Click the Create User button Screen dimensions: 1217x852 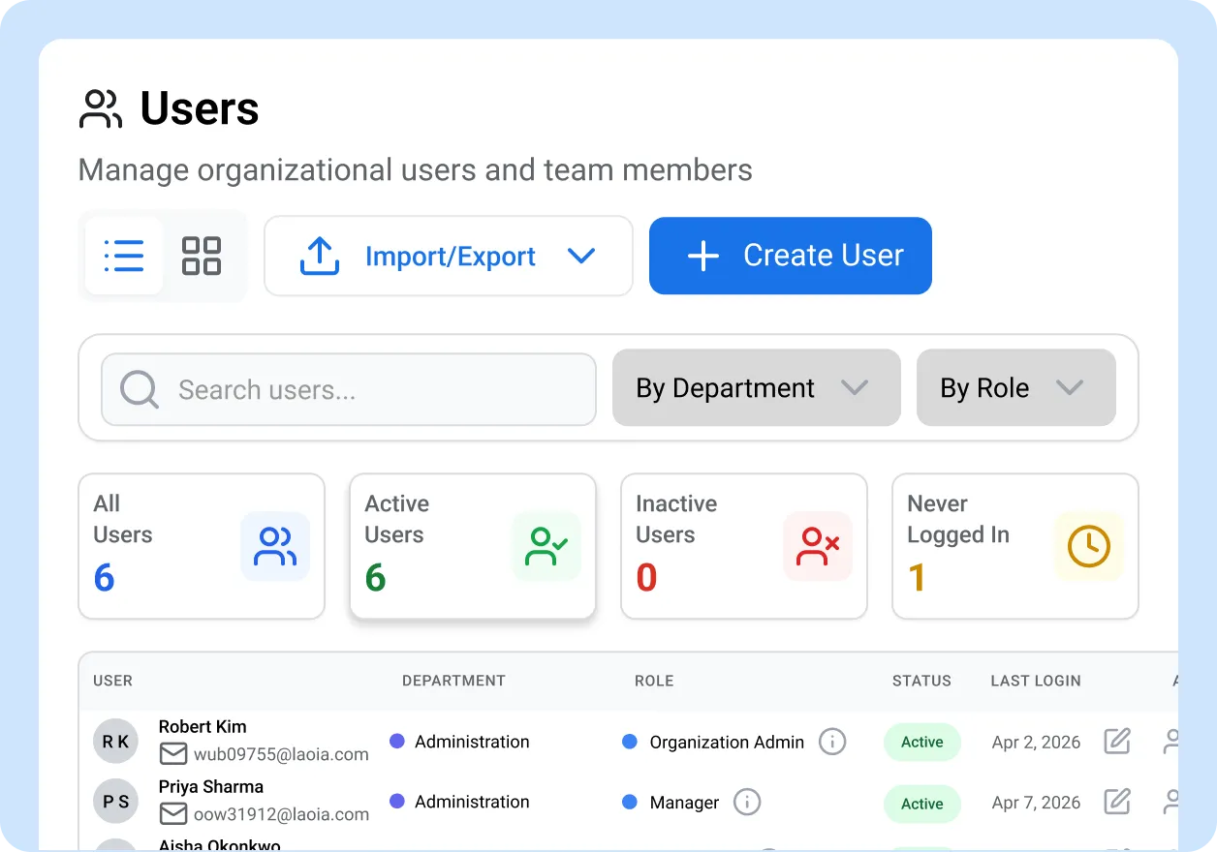coord(790,256)
